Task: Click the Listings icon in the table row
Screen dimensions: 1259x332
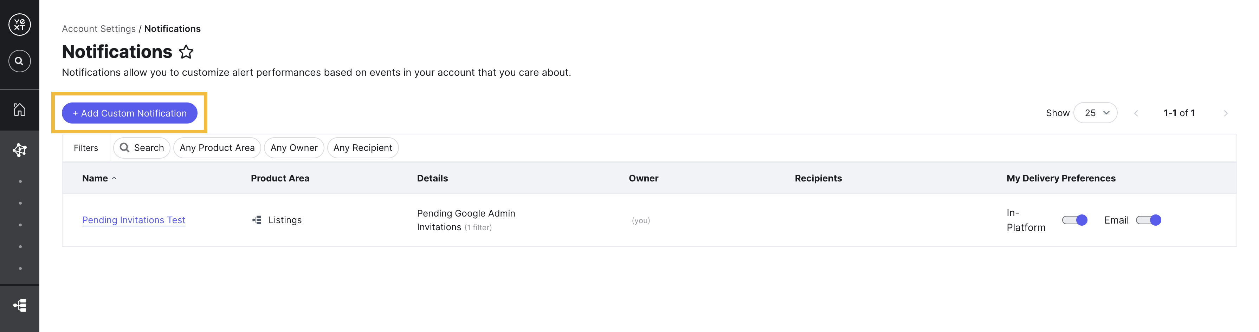Action: (257, 220)
